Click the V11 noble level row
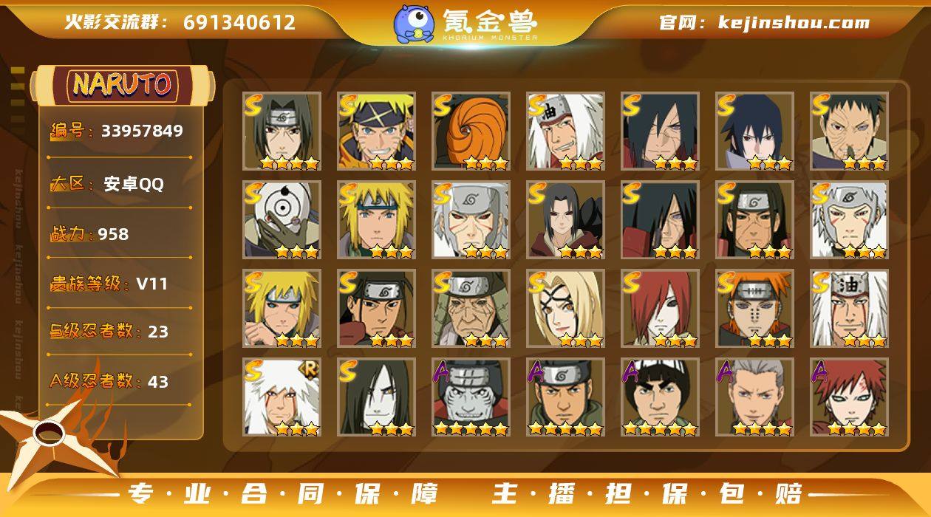 point(120,284)
